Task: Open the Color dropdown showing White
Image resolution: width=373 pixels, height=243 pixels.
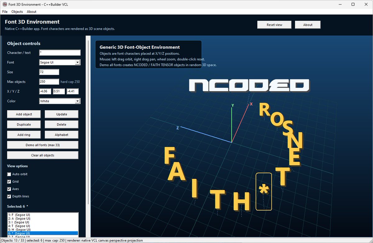Action: (x=60, y=101)
